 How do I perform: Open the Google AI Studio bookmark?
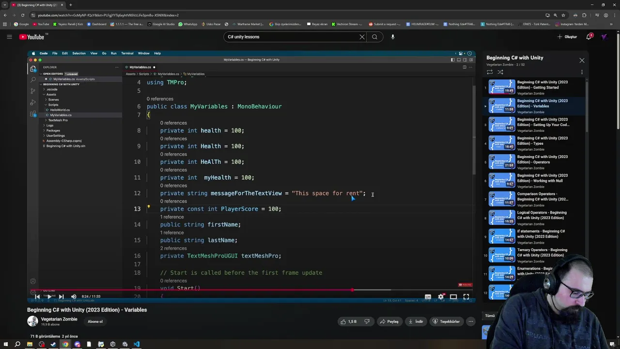point(161,24)
